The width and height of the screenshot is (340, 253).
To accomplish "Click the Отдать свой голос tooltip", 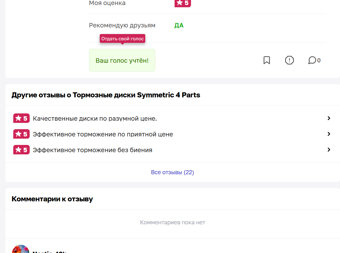I will pos(122,38).
